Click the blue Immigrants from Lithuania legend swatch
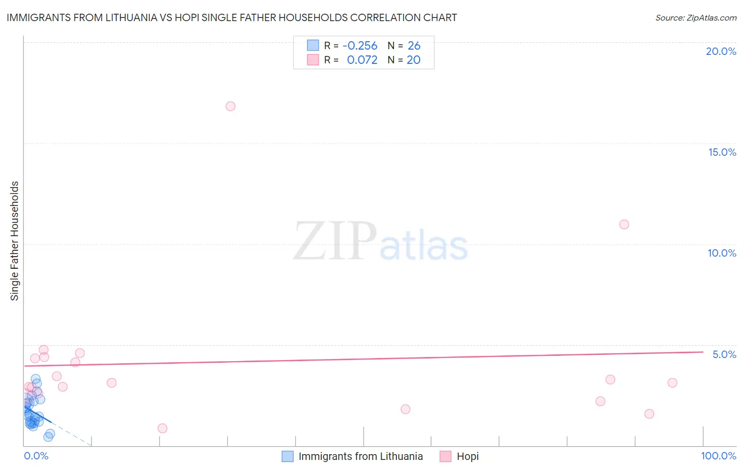The width and height of the screenshot is (743, 471). 287,456
